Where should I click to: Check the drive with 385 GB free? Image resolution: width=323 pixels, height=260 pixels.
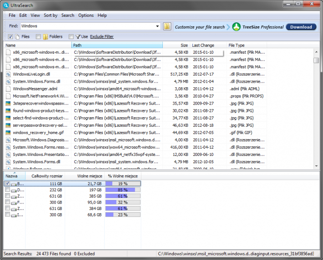pos(7,195)
